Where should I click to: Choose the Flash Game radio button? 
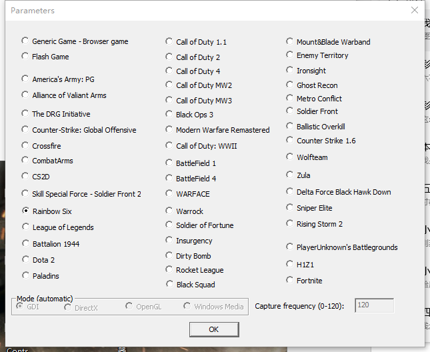click(x=25, y=57)
